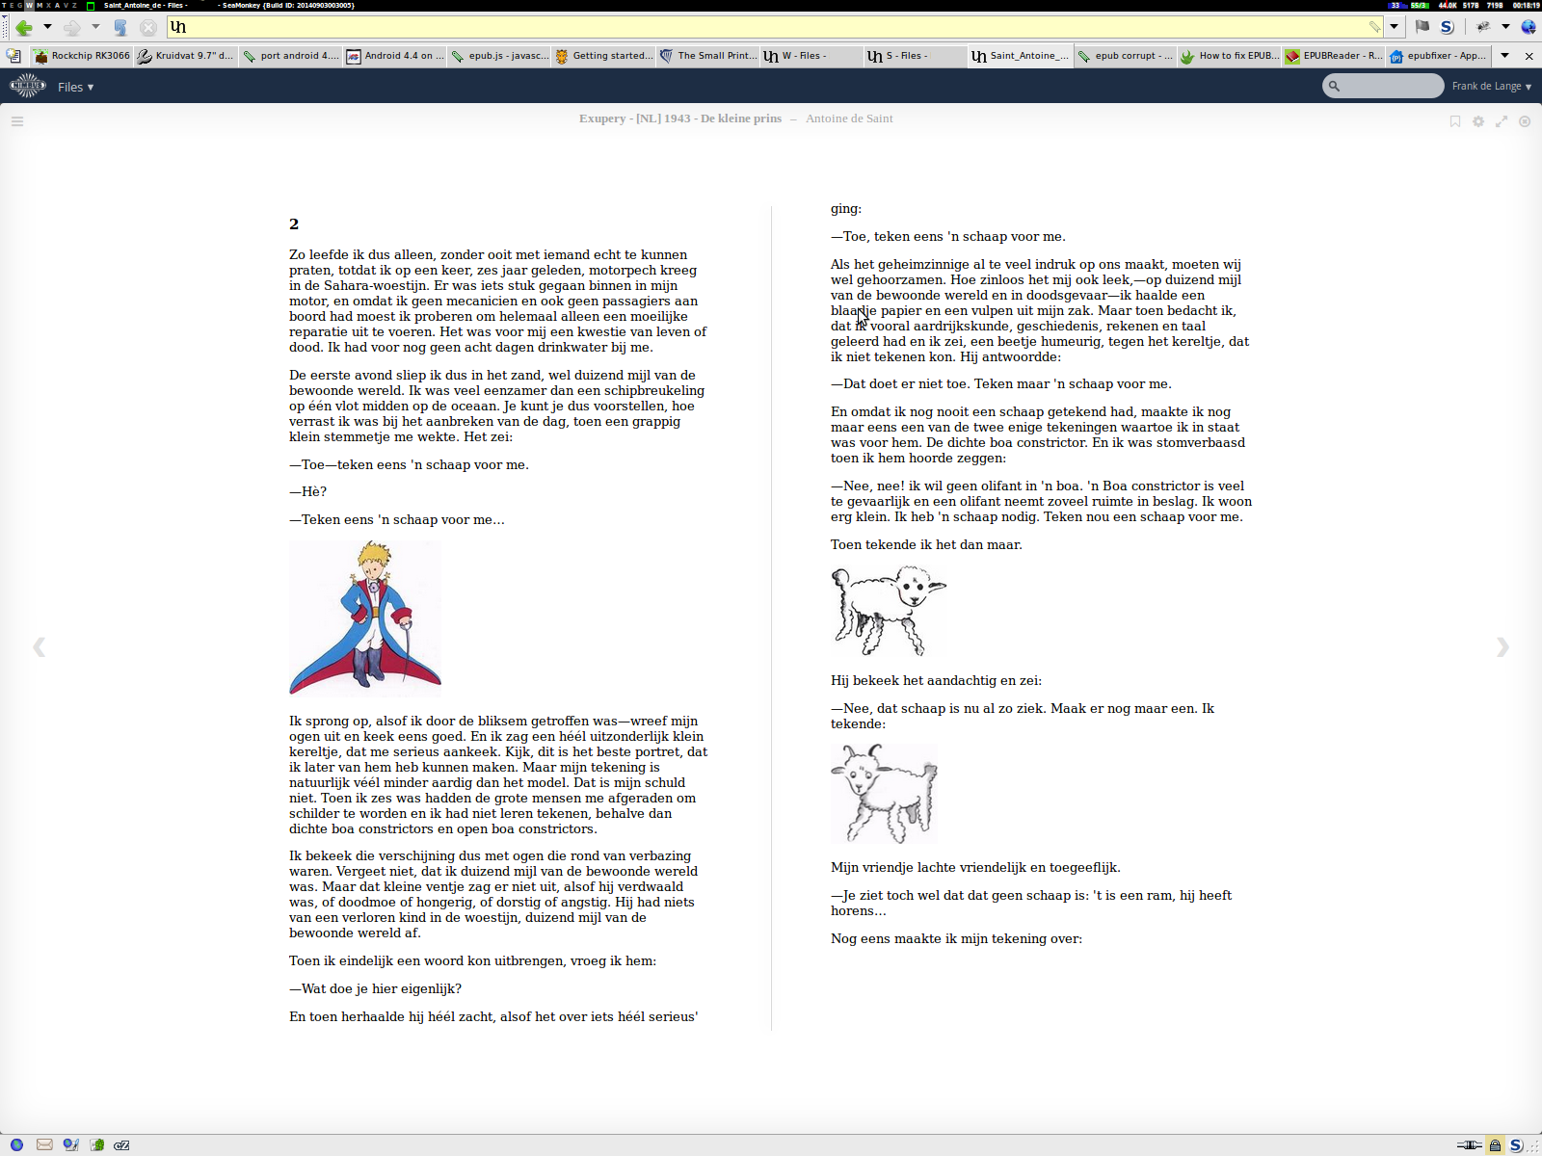Close the reader with the circle icon

1525,121
